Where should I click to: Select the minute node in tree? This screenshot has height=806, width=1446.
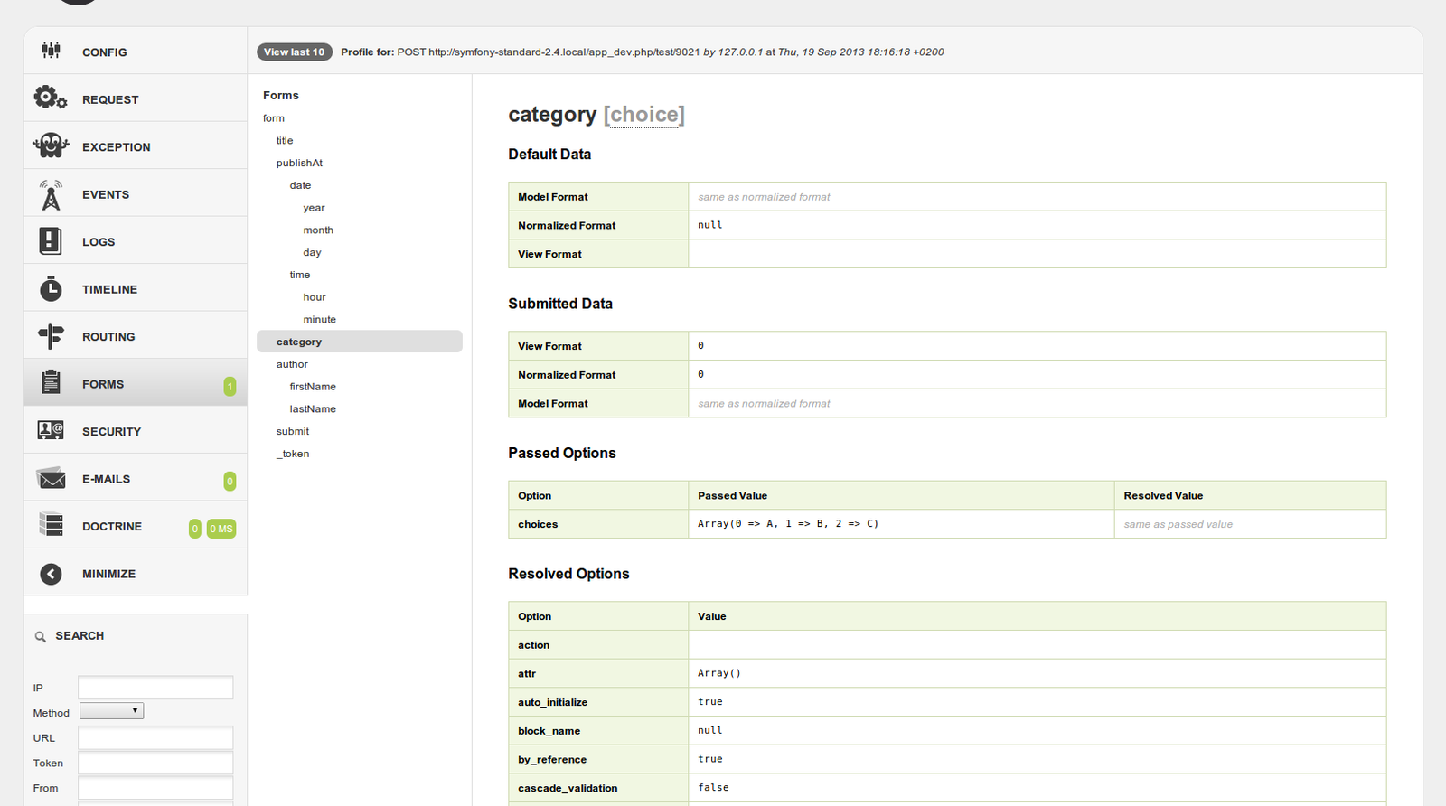click(x=320, y=320)
